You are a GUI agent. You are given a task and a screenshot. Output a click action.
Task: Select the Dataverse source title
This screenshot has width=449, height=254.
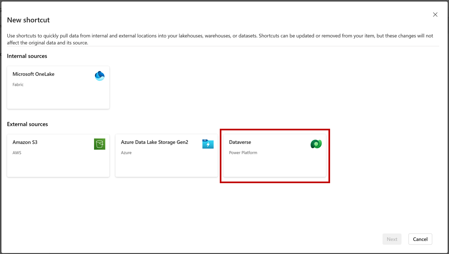point(240,142)
